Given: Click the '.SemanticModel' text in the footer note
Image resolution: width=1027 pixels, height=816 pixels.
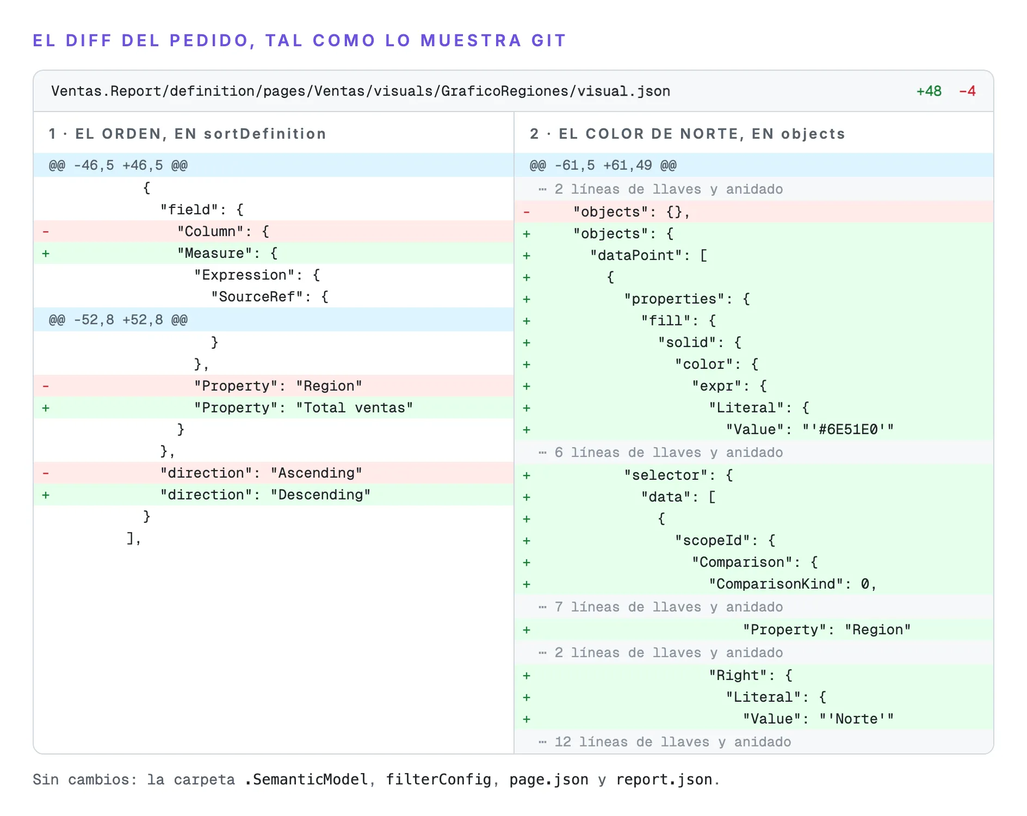Looking at the screenshot, I should click(306, 780).
